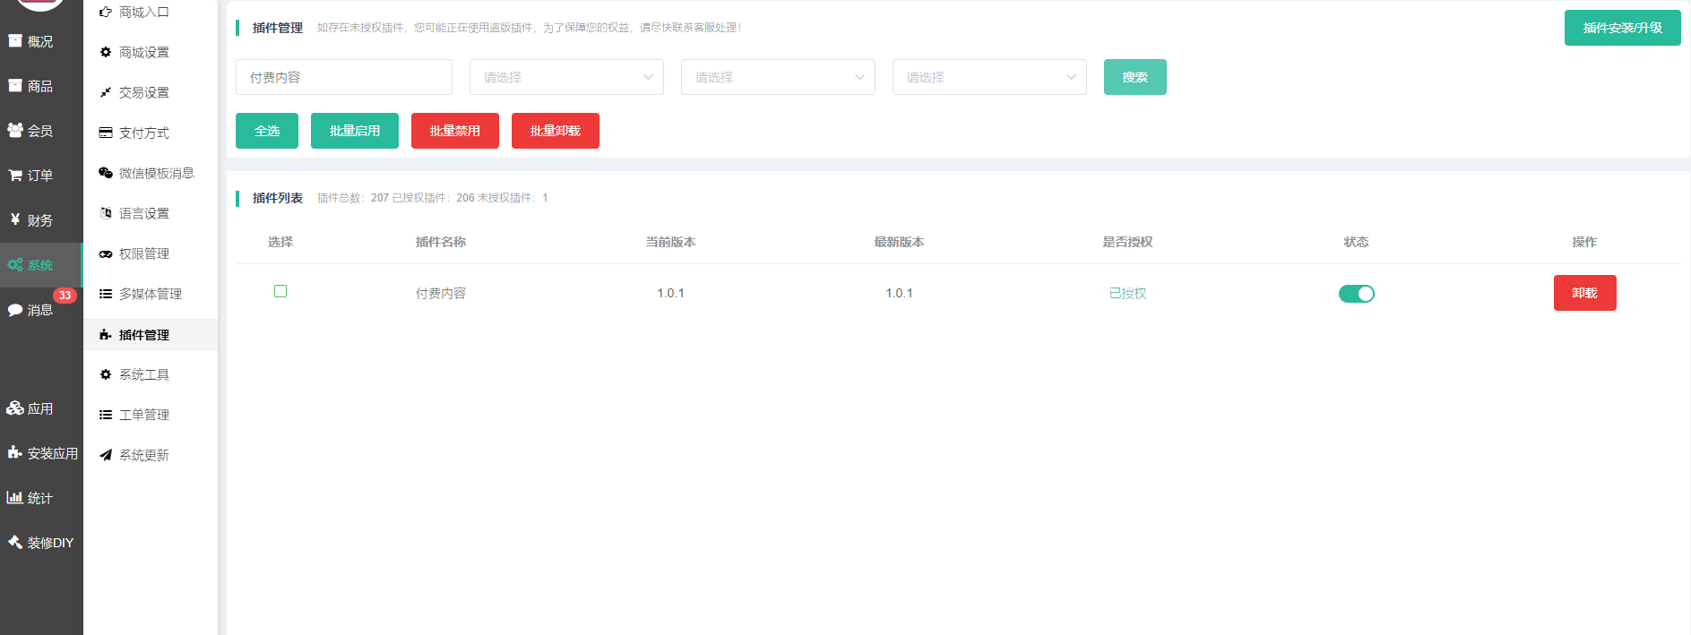This screenshot has width=1691, height=635.
Task: Open 系统工具 in the submenu
Action: [144, 374]
